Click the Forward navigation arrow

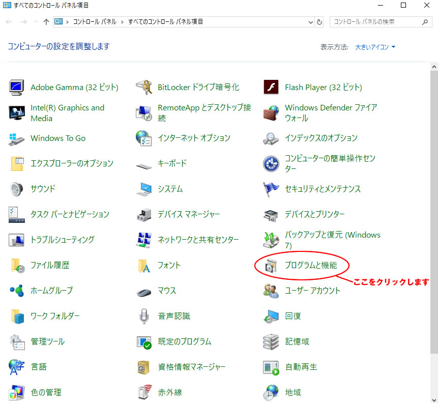(24, 22)
